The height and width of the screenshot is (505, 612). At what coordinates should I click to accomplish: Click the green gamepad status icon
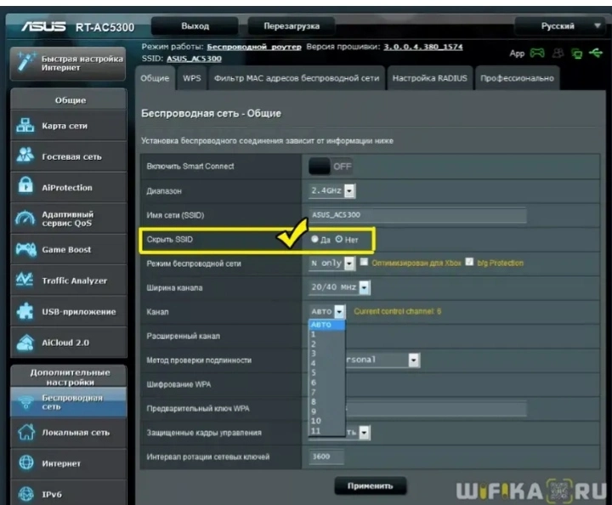click(x=537, y=53)
